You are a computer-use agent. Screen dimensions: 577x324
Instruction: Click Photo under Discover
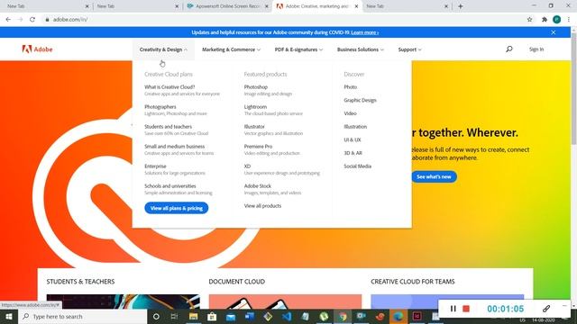(x=351, y=87)
